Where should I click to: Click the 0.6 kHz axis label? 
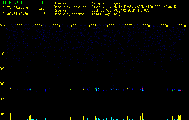(x=2, y=114)
